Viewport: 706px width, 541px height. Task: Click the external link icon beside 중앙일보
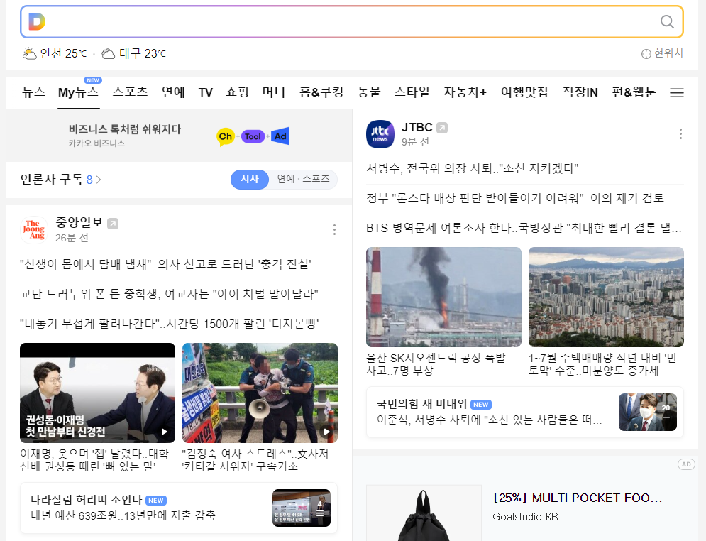pos(112,224)
